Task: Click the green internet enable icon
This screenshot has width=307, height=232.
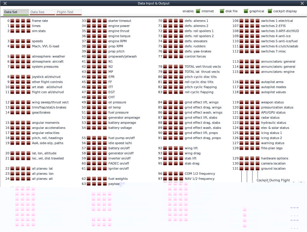Action: (x=198, y=11)
